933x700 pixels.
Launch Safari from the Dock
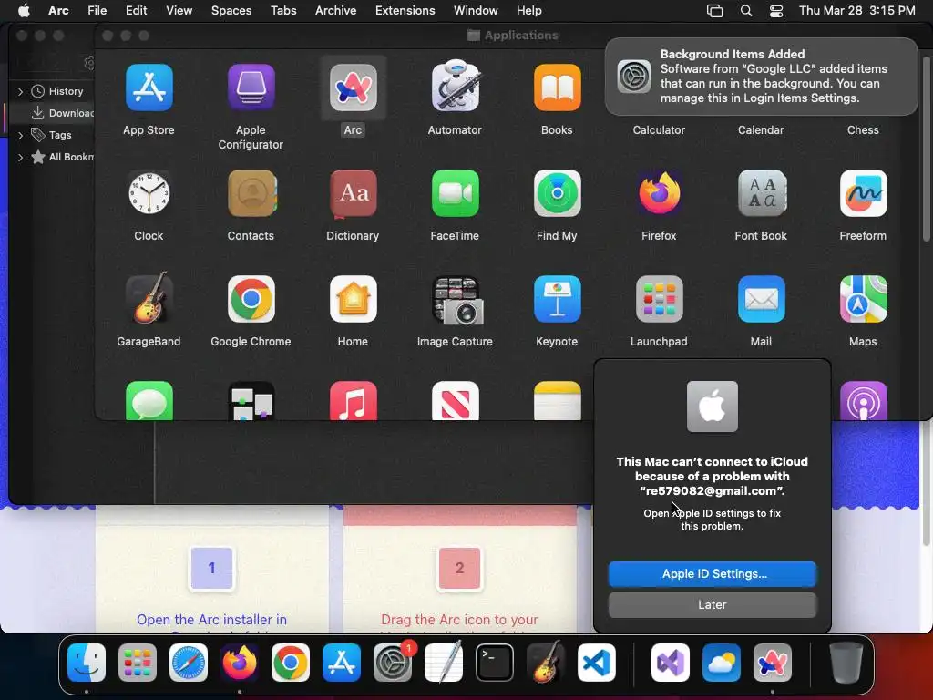pyautogui.click(x=189, y=663)
